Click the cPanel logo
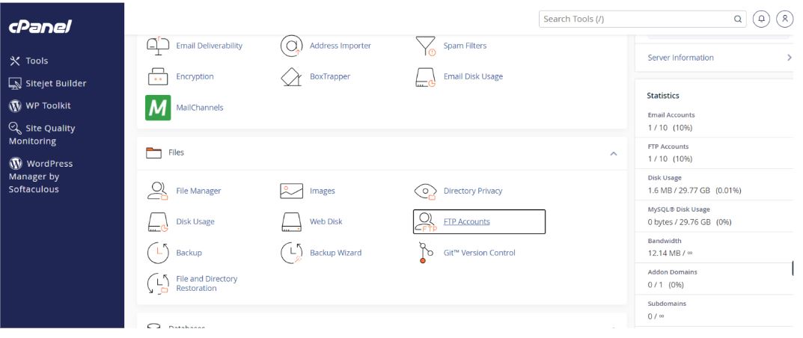803x338 pixels. click(40, 27)
